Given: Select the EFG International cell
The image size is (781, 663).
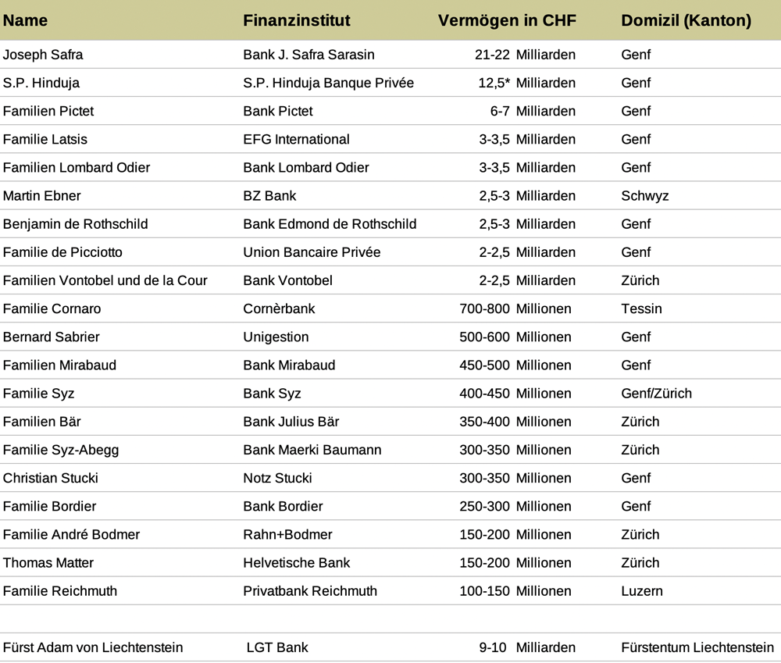Looking at the screenshot, I should pos(296,140).
